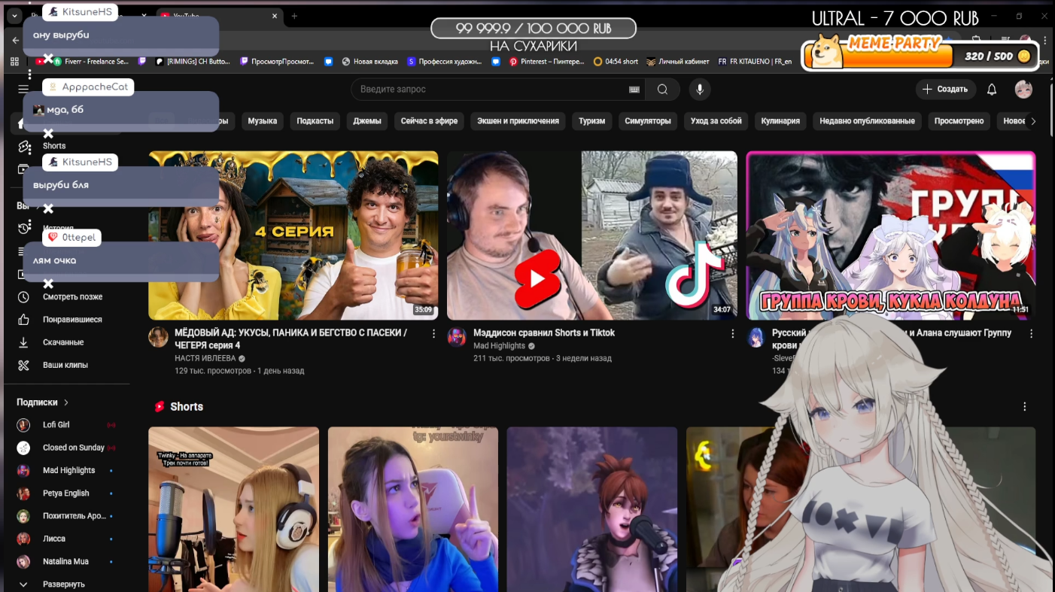The width and height of the screenshot is (1055, 592).
Task: Click the Создать button
Action: (x=946, y=90)
